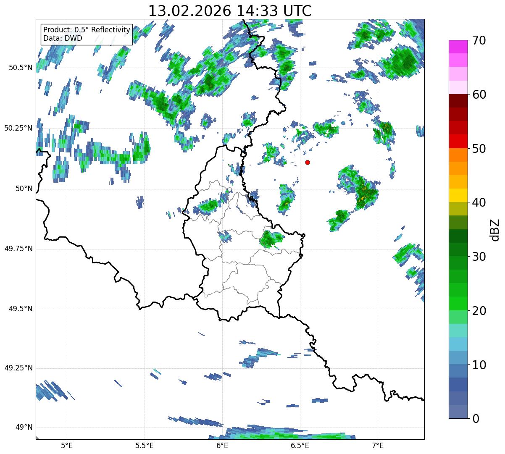
Task: Click the 30 value on colorbar
Action: coord(479,257)
